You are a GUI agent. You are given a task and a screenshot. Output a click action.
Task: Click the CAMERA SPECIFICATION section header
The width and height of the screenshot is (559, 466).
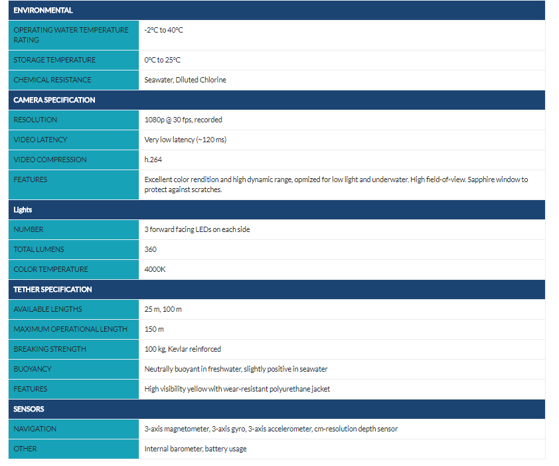pyautogui.click(x=277, y=100)
